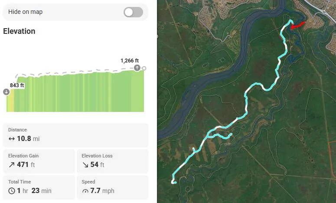Click the clock icon beside total time
Viewport: 336px width, 203px height.
click(x=12, y=191)
